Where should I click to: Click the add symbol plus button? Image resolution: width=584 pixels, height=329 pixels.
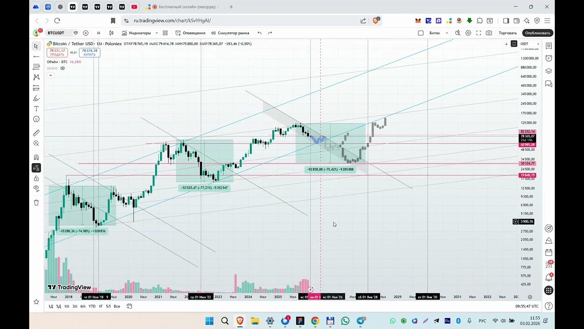(x=86, y=33)
